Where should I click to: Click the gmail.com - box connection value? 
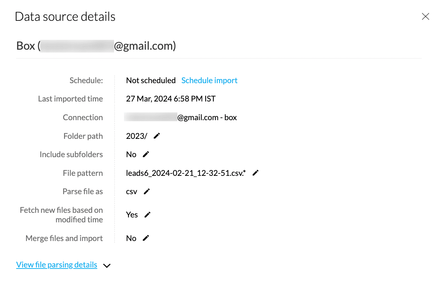tap(207, 117)
